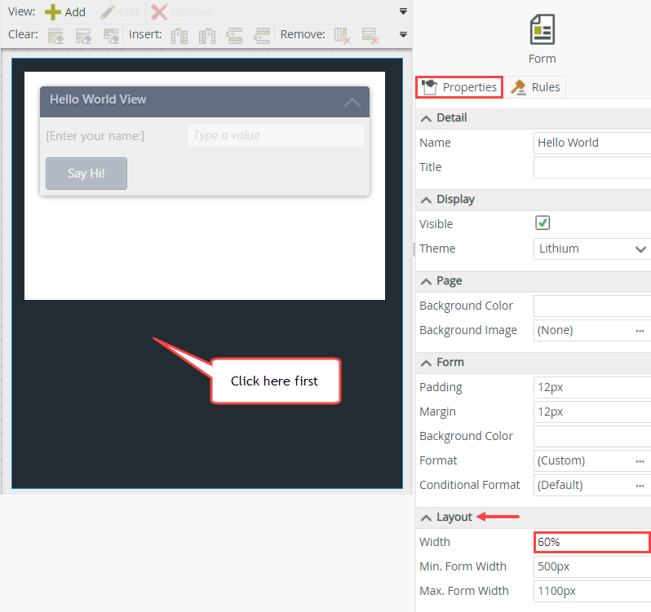Click the green plus Add view icon
The height and width of the screenshot is (612, 651).
coord(52,12)
